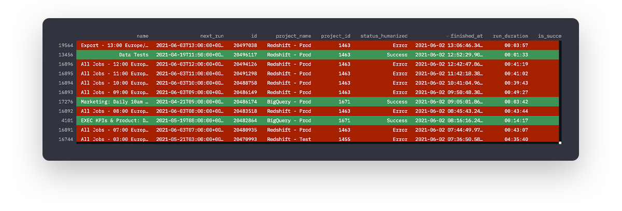Click the project_name column header
The width and height of the screenshot is (622, 211).
click(293, 36)
